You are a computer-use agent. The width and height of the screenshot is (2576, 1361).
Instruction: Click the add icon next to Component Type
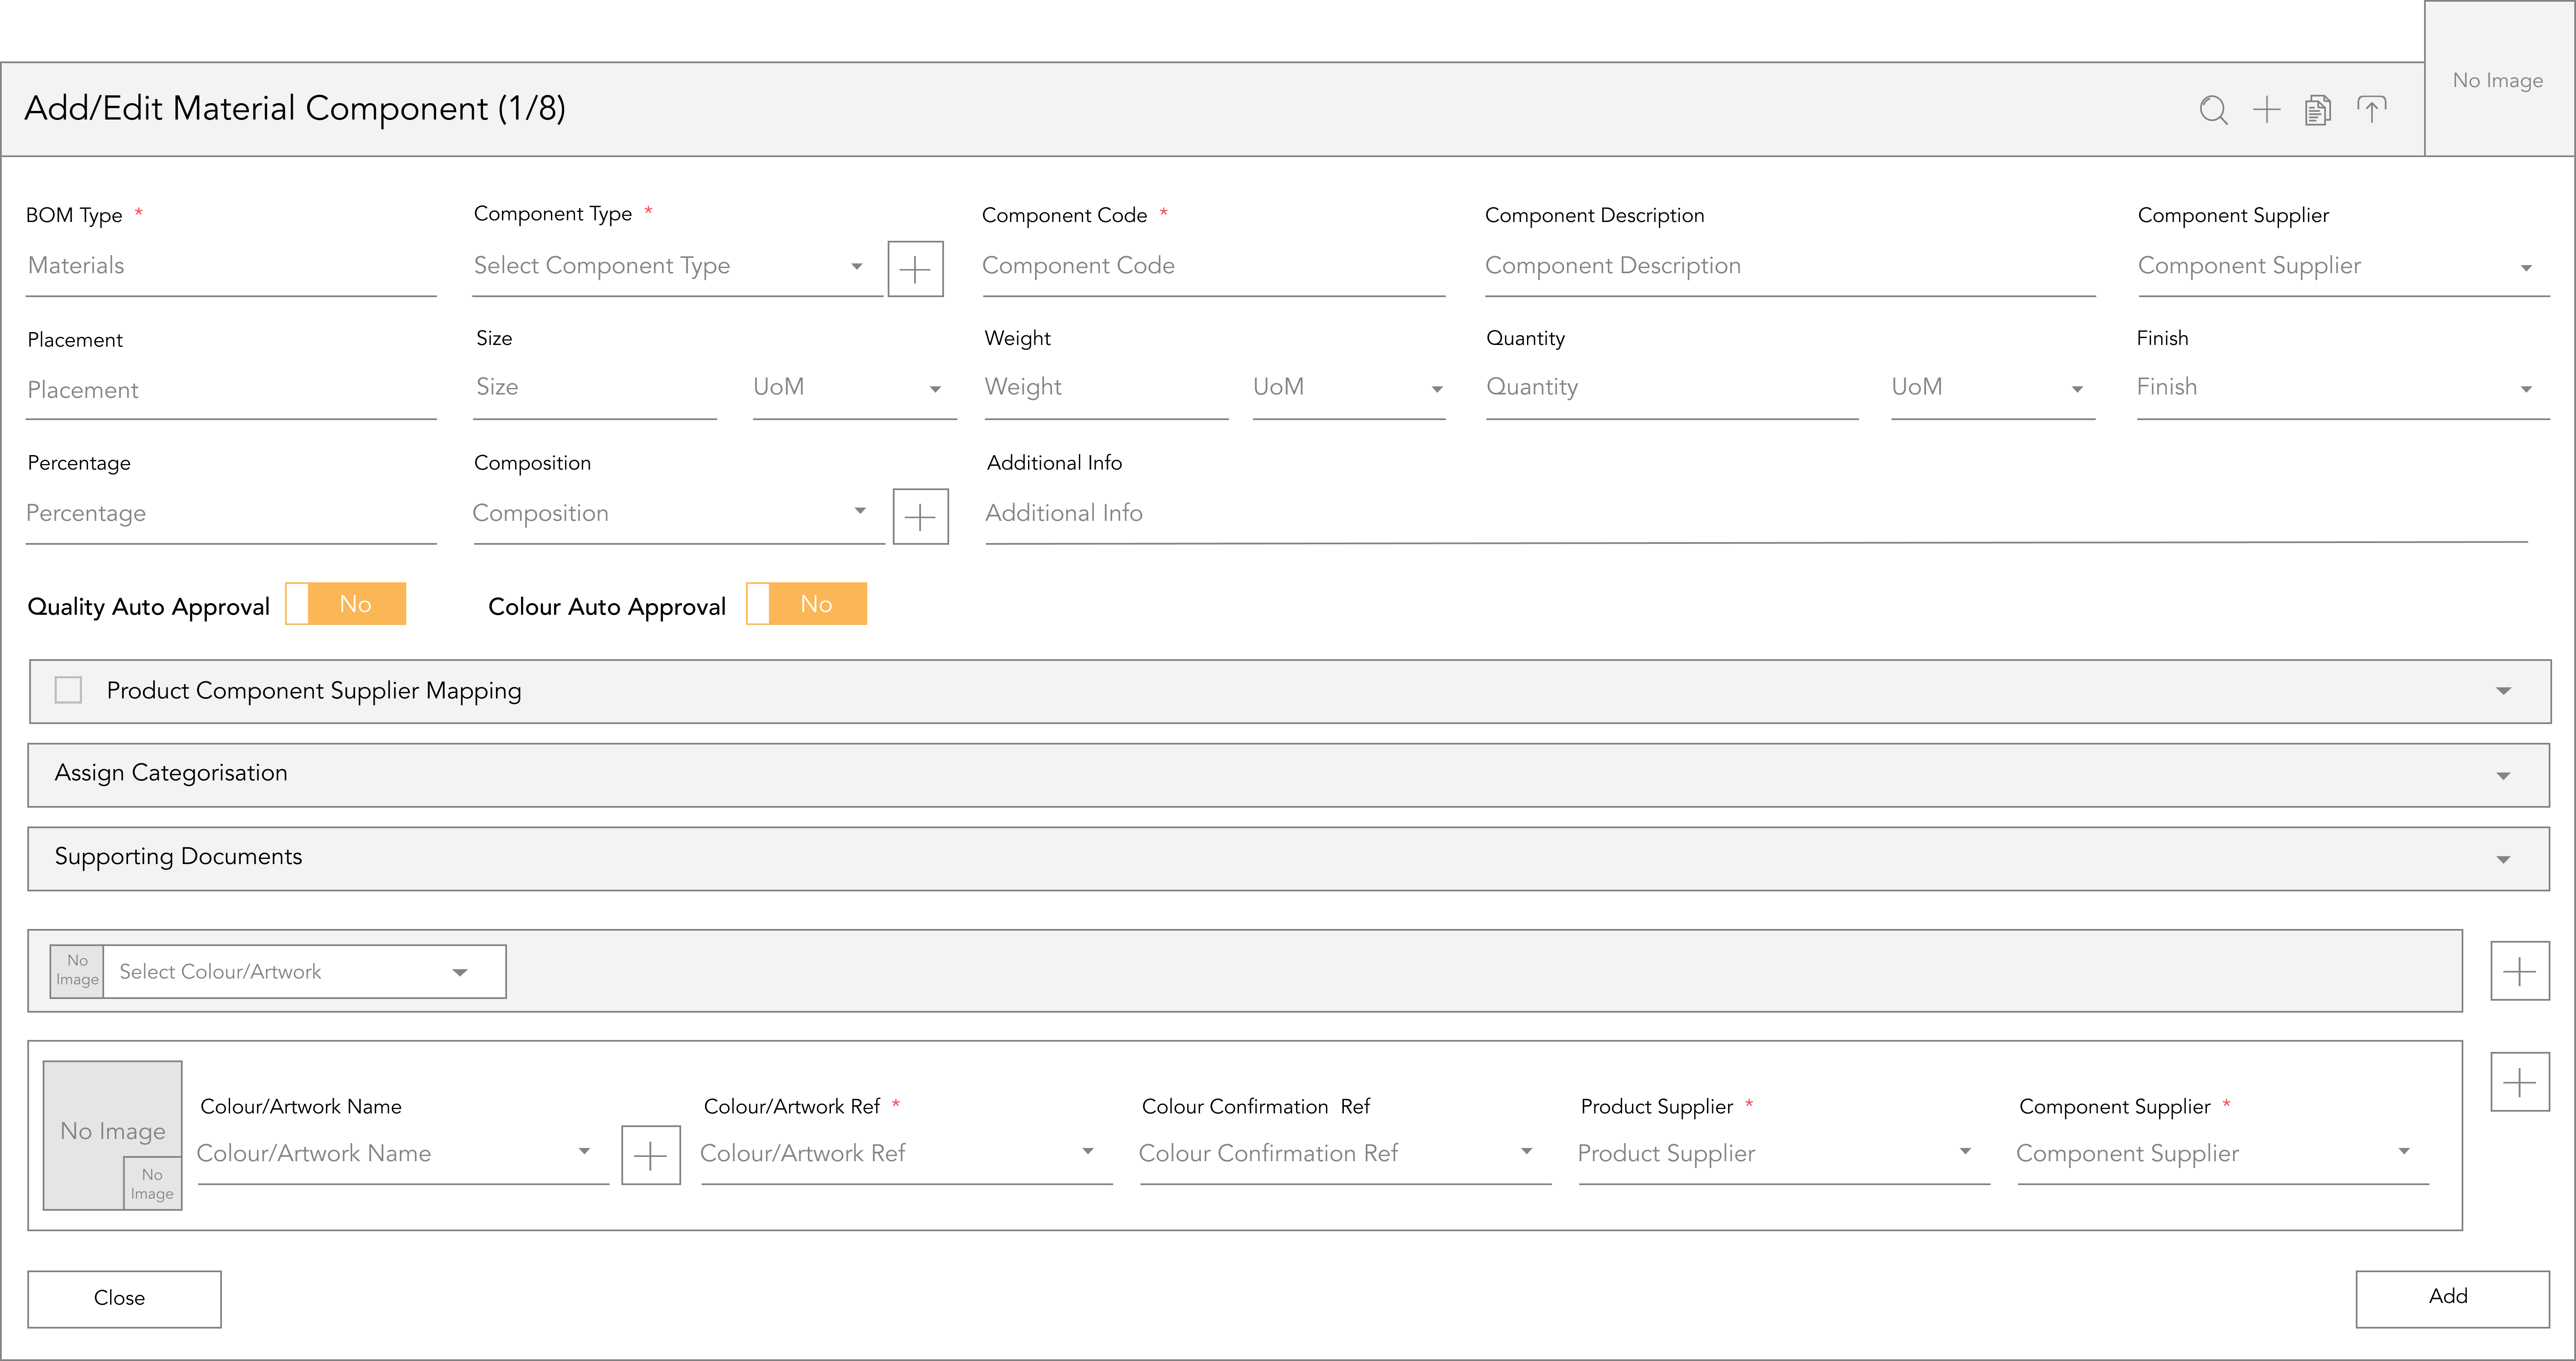(917, 266)
